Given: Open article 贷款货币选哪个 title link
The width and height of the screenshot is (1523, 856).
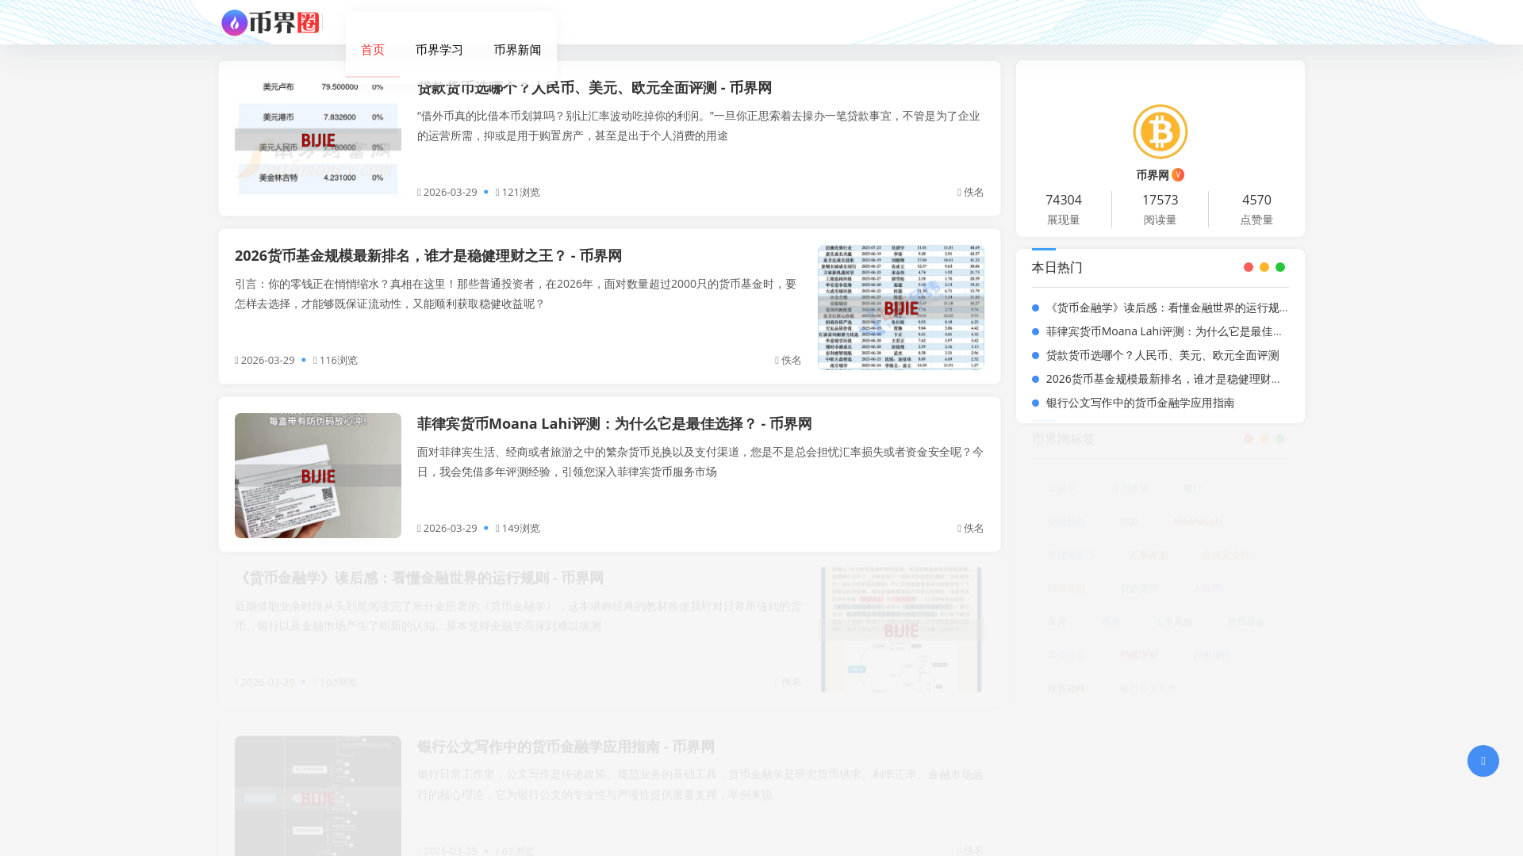Looking at the screenshot, I should click(x=594, y=88).
